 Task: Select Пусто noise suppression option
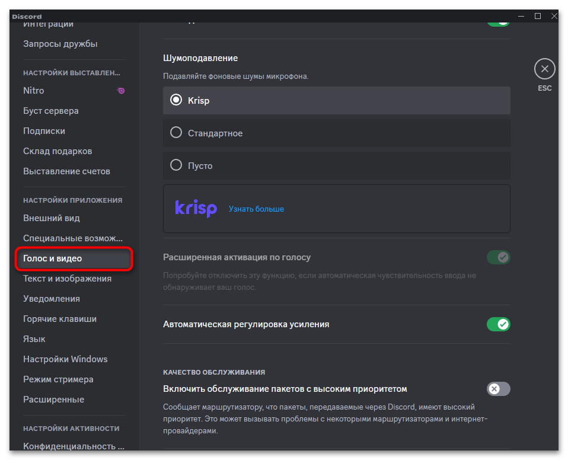click(337, 165)
